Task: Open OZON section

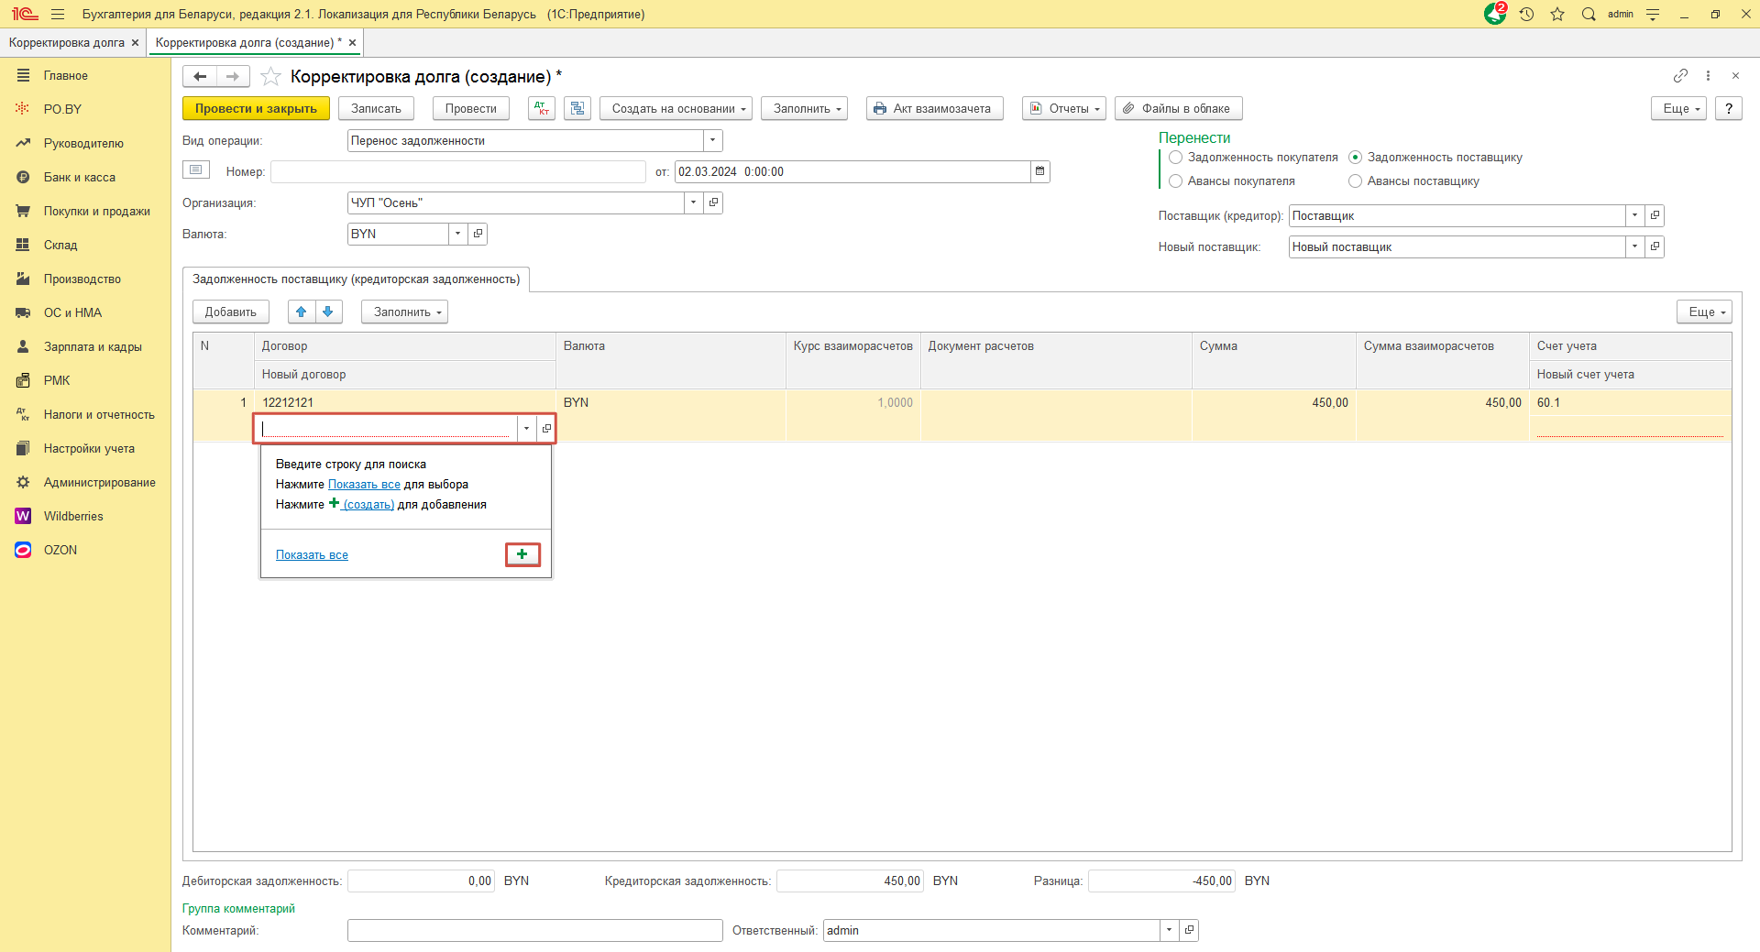Action: 60,550
